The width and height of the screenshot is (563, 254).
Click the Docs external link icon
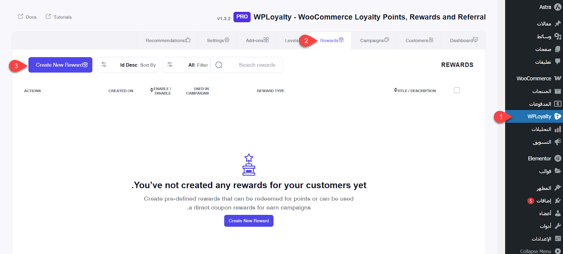click(x=20, y=17)
